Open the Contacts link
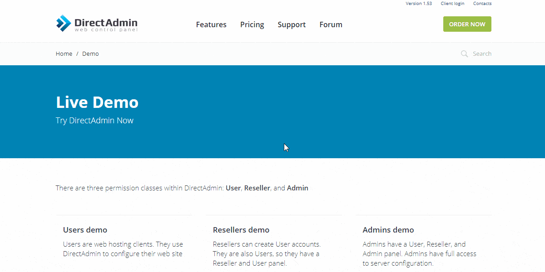Screen dimensions: 545x272 pyautogui.click(x=482, y=4)
